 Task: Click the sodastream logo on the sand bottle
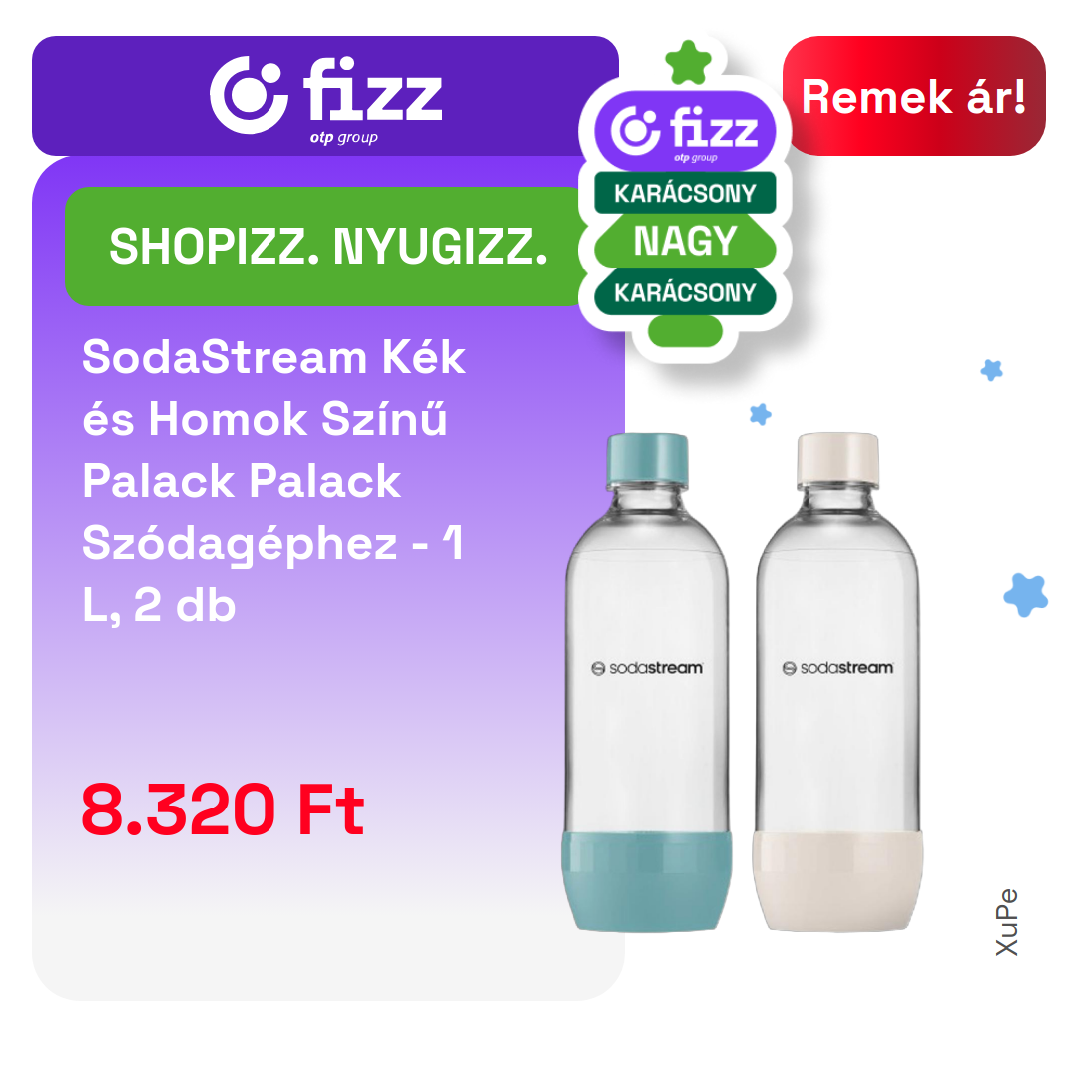(838, 668)
